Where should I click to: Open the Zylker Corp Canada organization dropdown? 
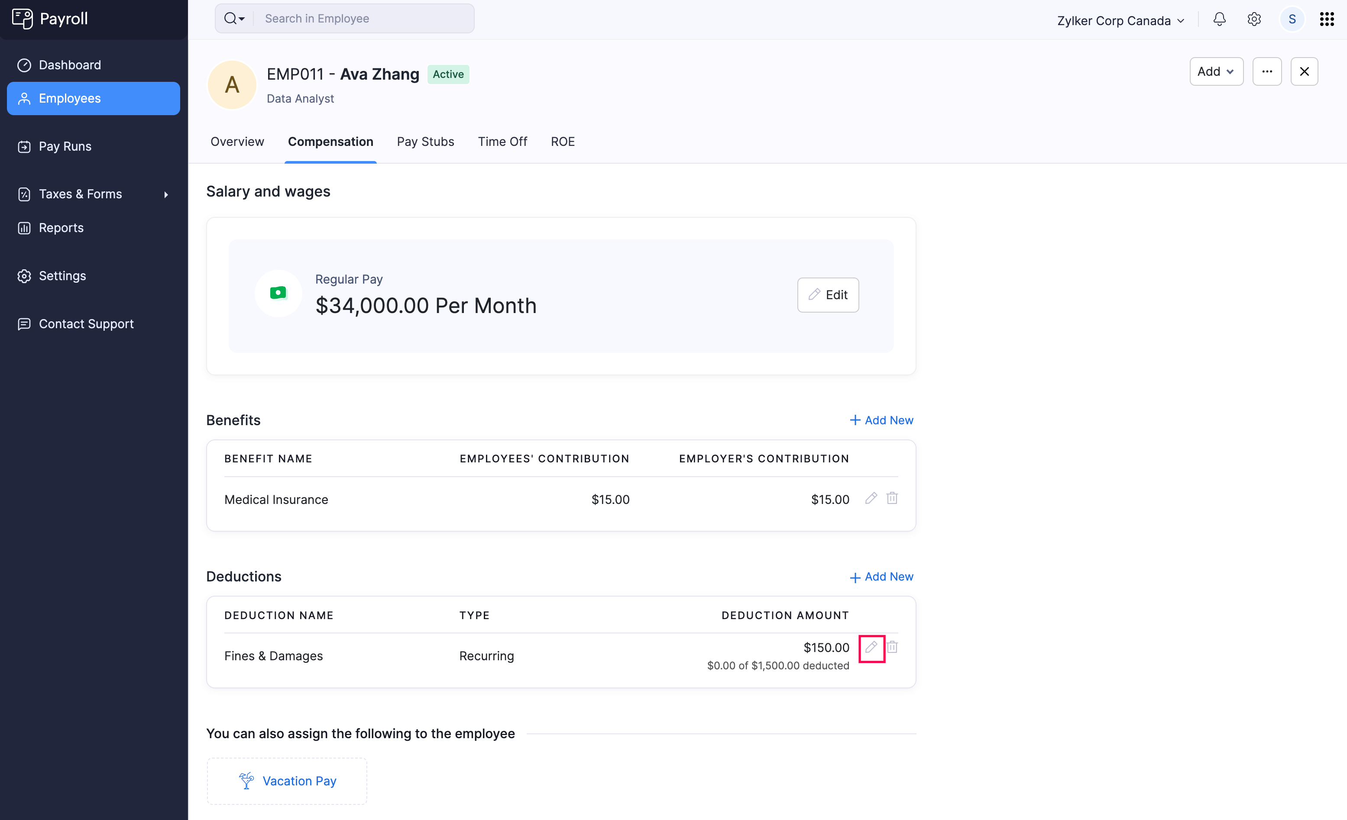point(1120,20)
